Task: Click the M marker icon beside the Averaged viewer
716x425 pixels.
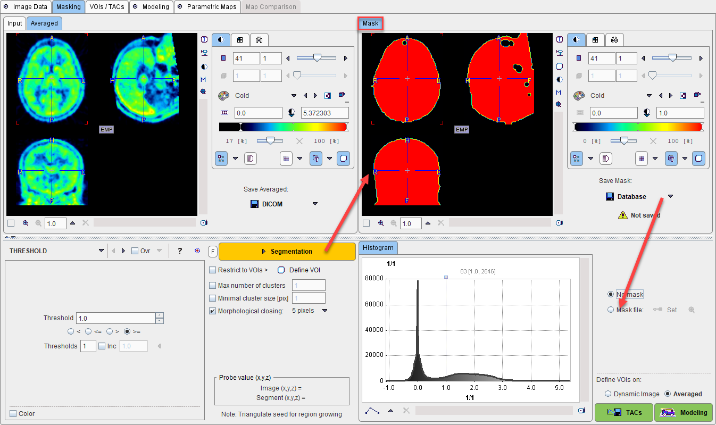Action: pos(204,79)
